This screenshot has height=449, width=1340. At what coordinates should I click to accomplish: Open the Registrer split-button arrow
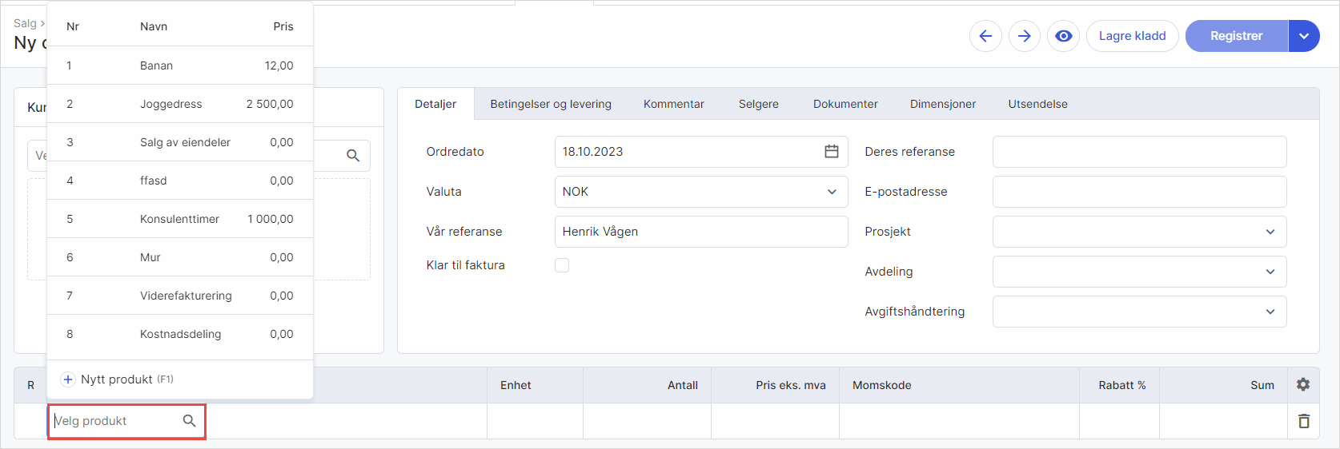click(x=1304, y=36)
